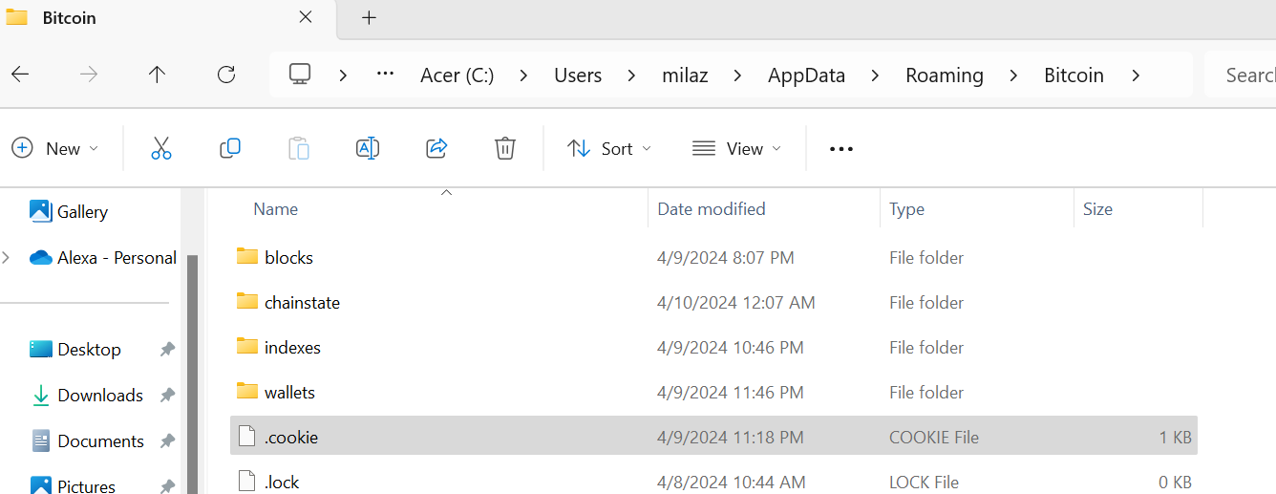The width and height of the screenshot is (1276, 494).
Task: Click the chainstate folder icon
Action: click(247, 301)
